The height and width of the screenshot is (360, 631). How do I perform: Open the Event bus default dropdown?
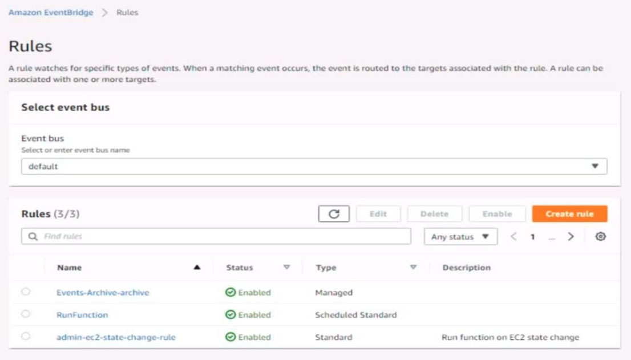click(x=314, y=166)
